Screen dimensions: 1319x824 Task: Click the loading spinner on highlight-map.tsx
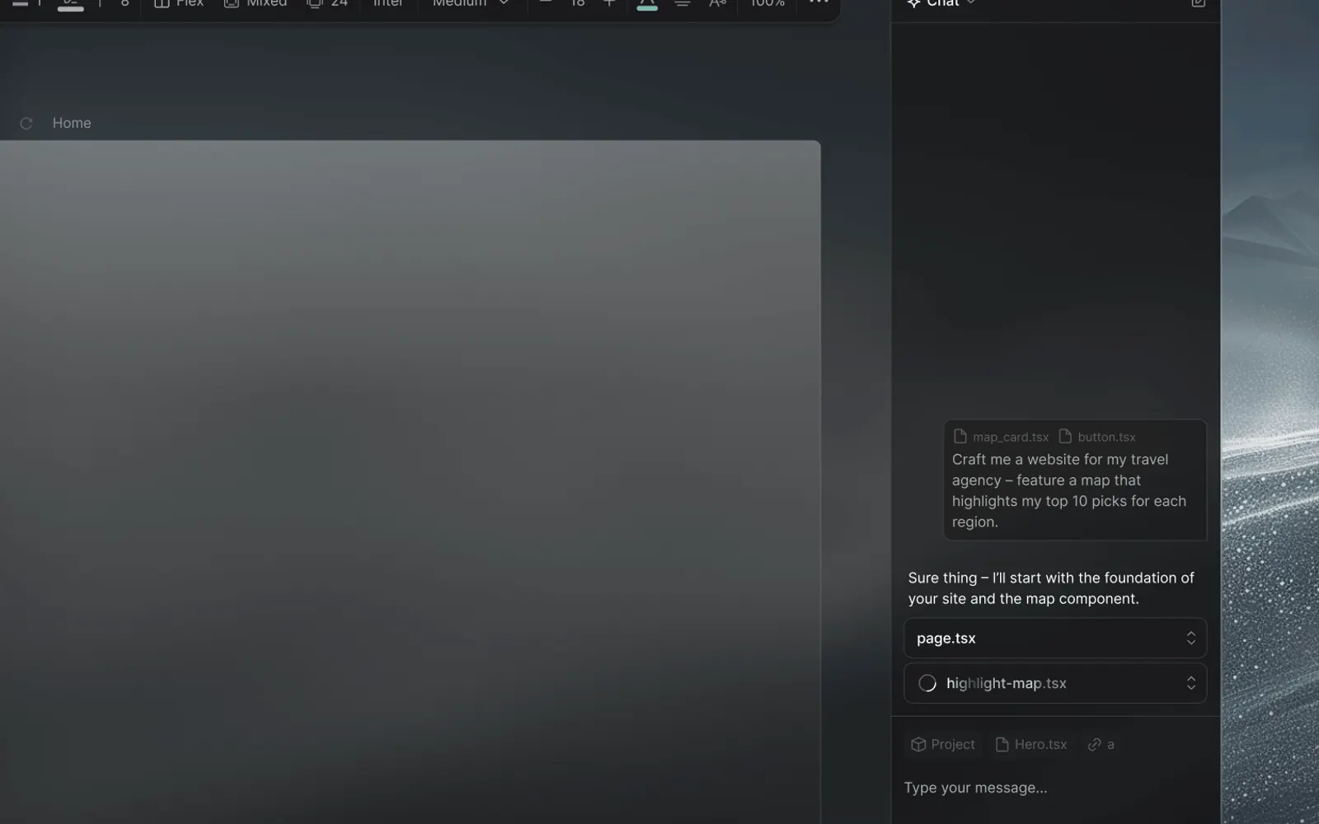(927, 683)
